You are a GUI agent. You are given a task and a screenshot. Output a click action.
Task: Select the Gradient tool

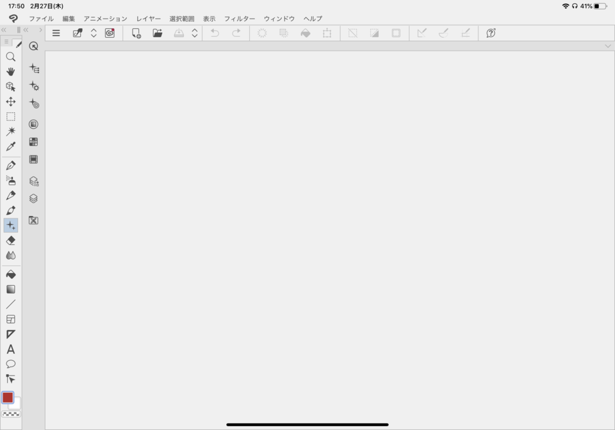pos(10,289)
